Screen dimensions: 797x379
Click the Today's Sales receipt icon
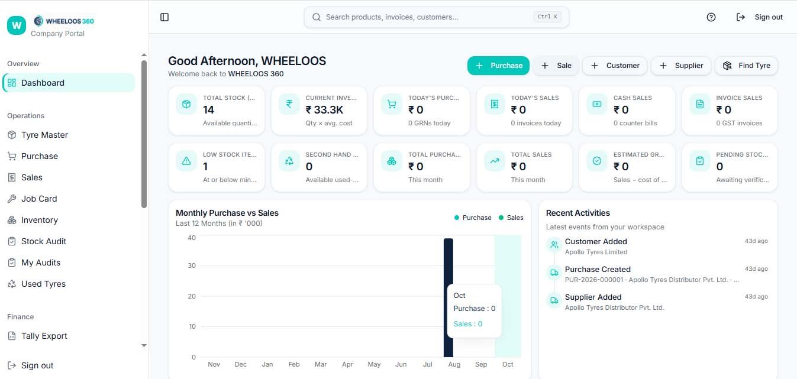[495, 105]
